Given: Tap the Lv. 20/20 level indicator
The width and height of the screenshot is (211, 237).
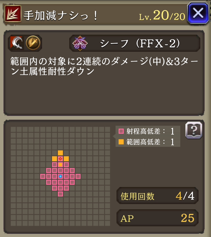Looking at the screenshot, I should click(162, 15).
